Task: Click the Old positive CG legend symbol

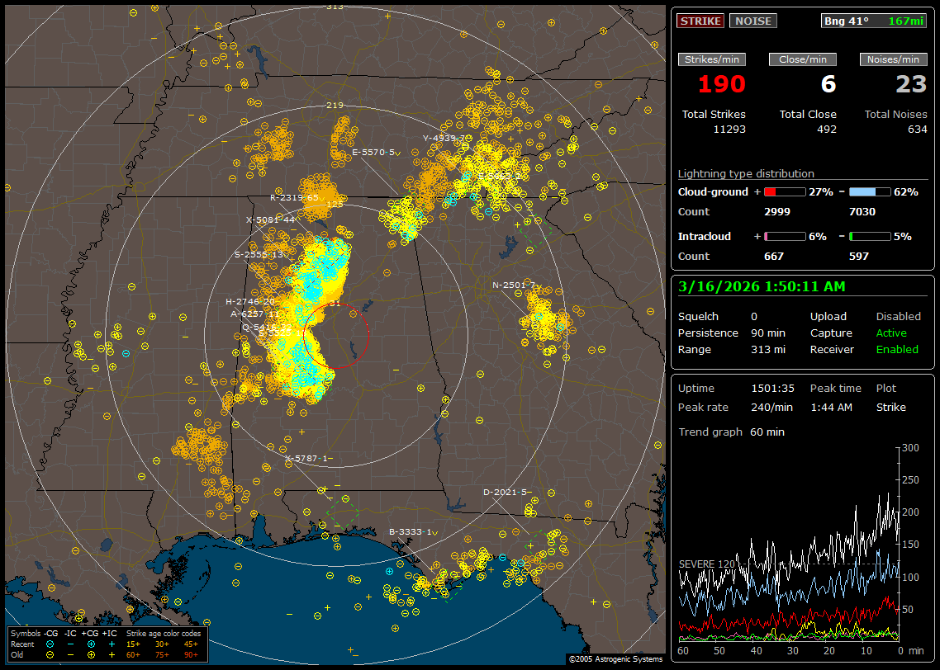Action: (x=91, y=654)
